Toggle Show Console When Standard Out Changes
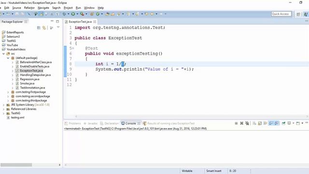The image size is (309, 174). [x=271, y=123]
